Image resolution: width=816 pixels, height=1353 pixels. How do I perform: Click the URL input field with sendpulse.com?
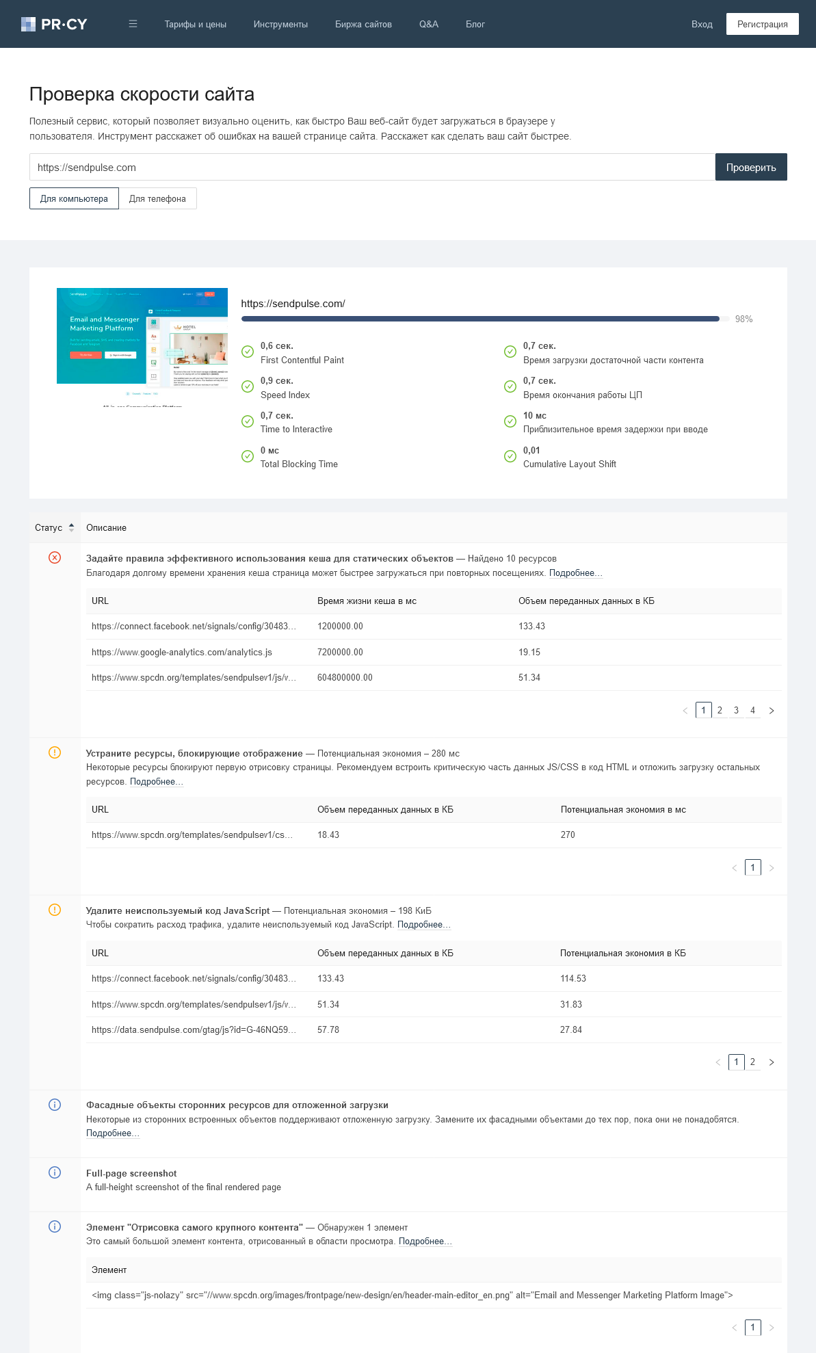(x=372, y=167)
